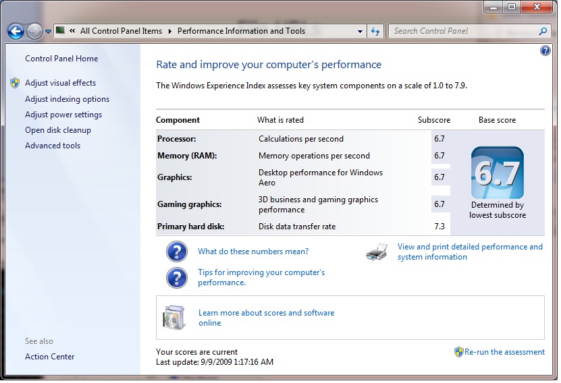Image resolution: width=561 pixels, height=383 pixels.
Task: Open Adjust visual effects
Action: [x=61, y=83]
